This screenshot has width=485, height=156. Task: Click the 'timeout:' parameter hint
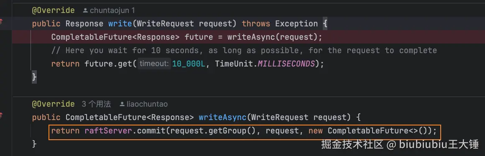[154, 64]
